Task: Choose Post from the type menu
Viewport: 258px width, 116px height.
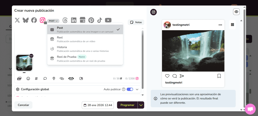Action: [x=85, y=30]
